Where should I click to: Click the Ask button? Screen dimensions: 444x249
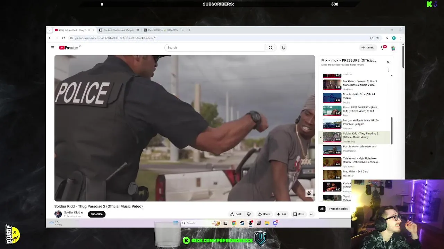coord(281,214)
